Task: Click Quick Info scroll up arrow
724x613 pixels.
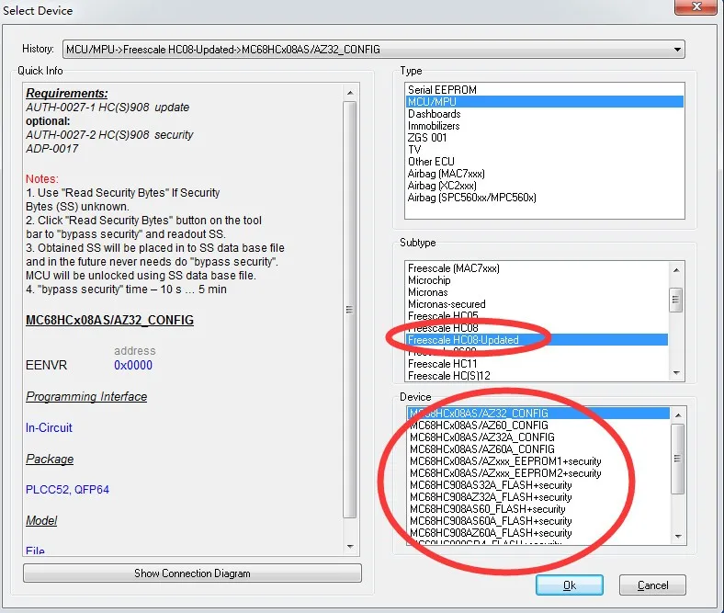Action: point(350,93)
